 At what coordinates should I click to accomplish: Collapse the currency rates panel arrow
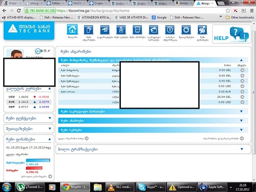point(50,89)
